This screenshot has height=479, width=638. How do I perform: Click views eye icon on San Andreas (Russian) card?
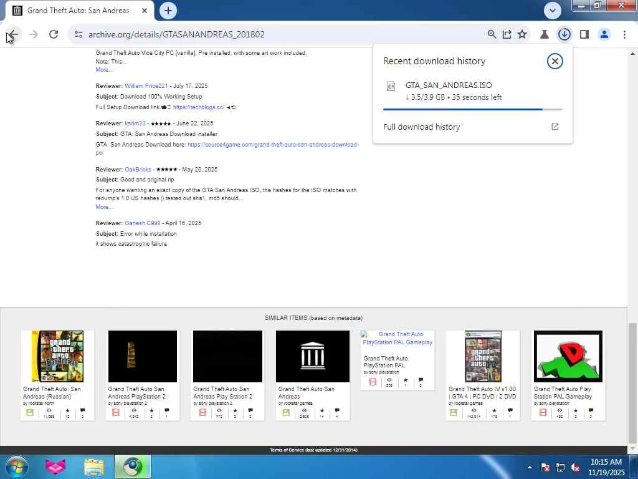coord(49,410)
